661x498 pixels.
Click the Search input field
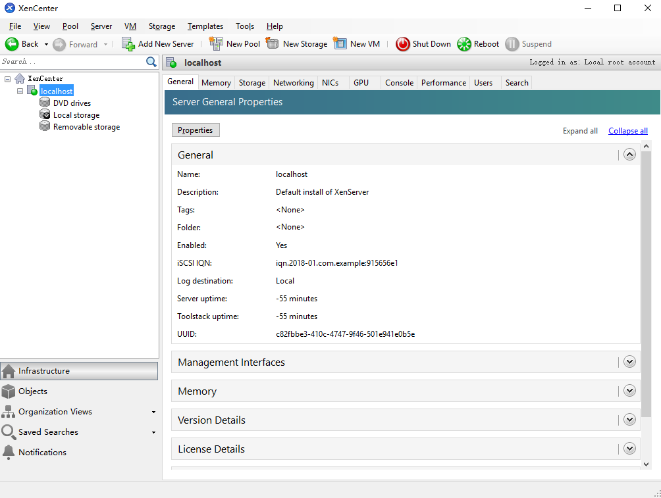point(72,62)
